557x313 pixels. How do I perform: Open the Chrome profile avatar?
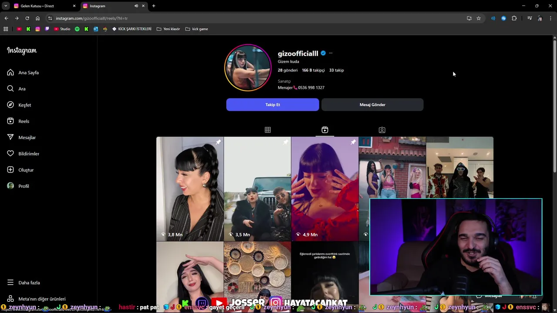pyautogui.click(x=540, y=18)
